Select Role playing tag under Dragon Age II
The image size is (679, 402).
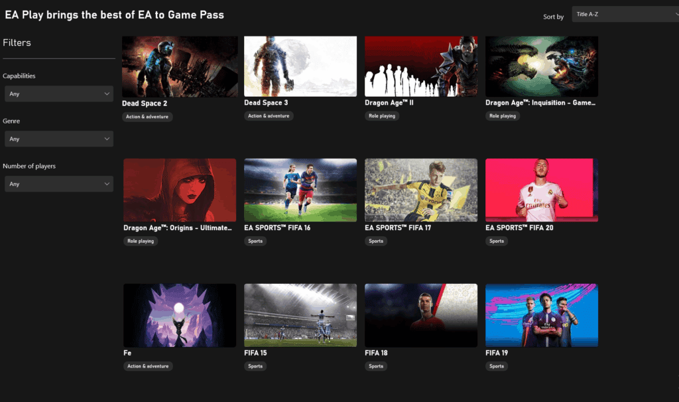[x=382, y=116]
